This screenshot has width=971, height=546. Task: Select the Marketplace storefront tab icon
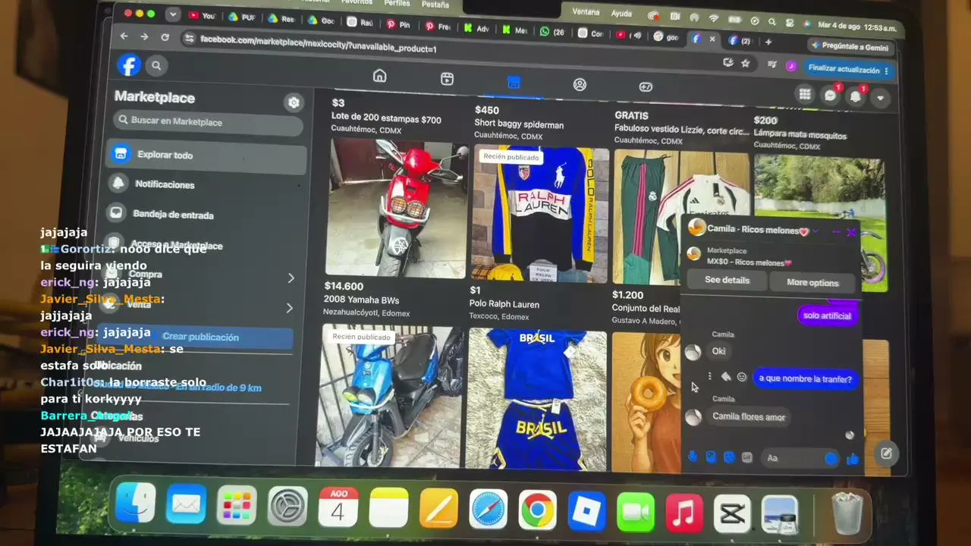point(514,82)
